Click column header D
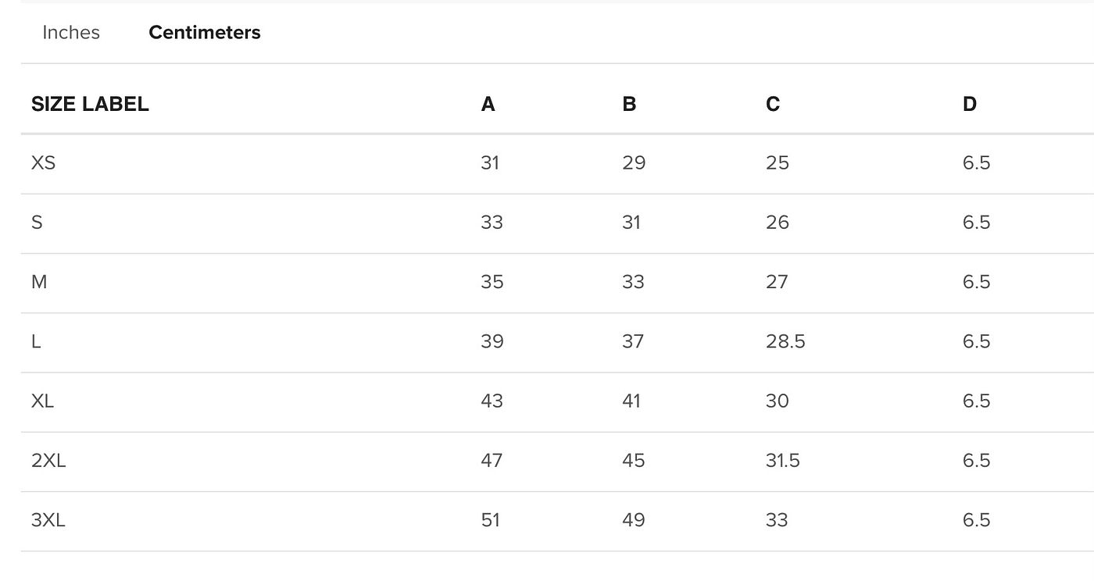 tap(970, 104)
